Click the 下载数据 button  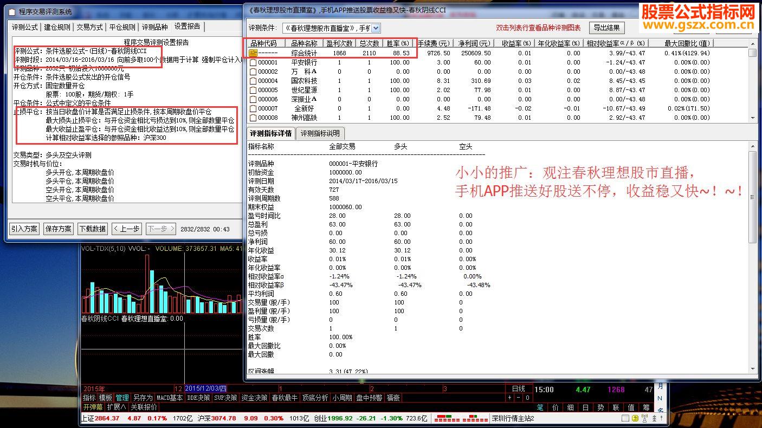coord(92,229)
